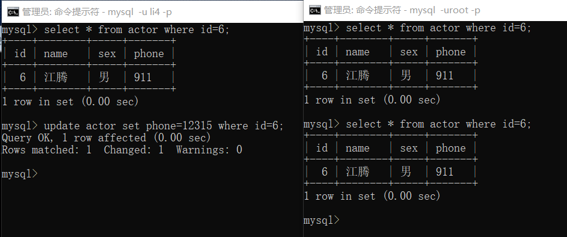Click the title text of the mysql -uroot -p window

click(402, 10)
